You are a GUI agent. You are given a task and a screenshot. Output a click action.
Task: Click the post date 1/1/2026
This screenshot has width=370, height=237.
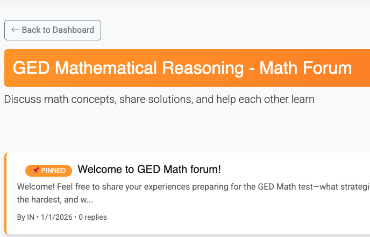pos(58,217)
